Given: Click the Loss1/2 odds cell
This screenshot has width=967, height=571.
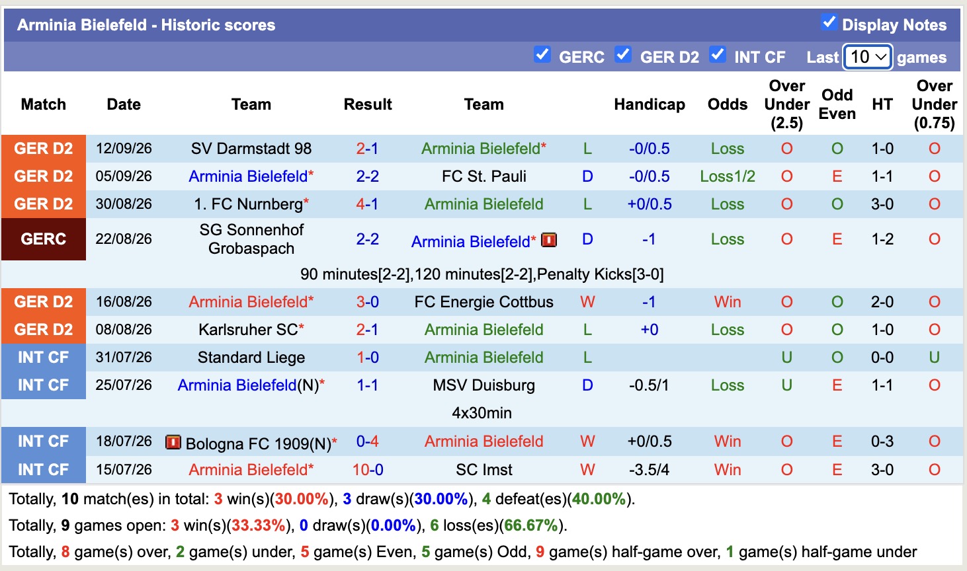Looking at the screenshot, I should click(728, 176).
